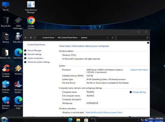Go to Control Panel breadcrumb
Image resolution: width=165 pixels, height=122 pixels.
click(48, 37)
